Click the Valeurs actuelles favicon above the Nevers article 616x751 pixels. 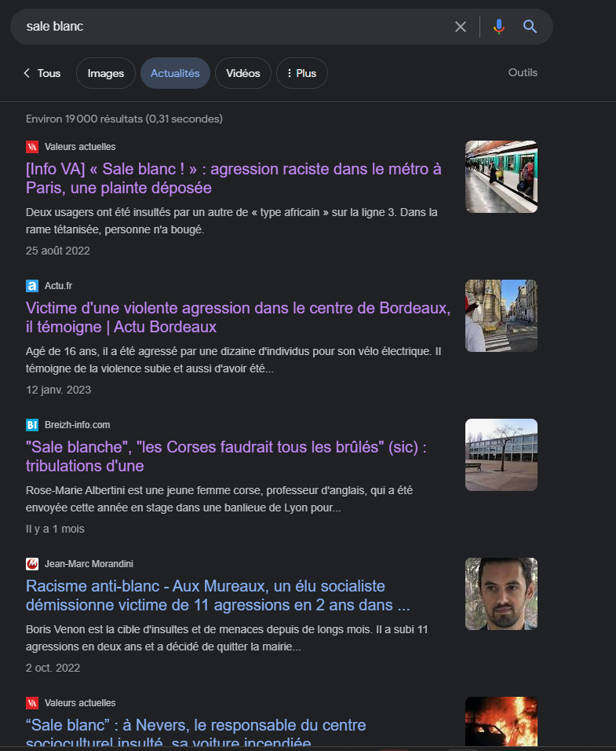[x=32, y=702]
